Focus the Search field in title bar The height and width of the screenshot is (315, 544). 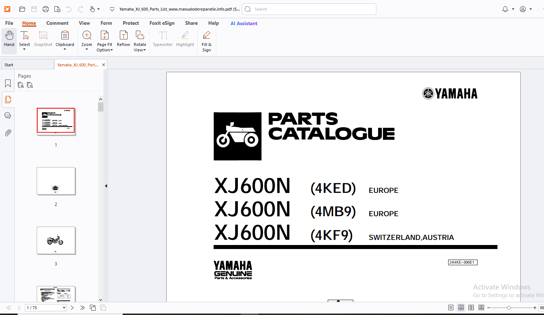pyautogui.click(x=309, y=9)
